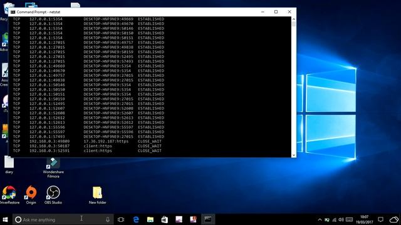The width and height of the screenshot is (401, 225).
Task: Open File Explorer from the taskbar
Action: [150, 219]
